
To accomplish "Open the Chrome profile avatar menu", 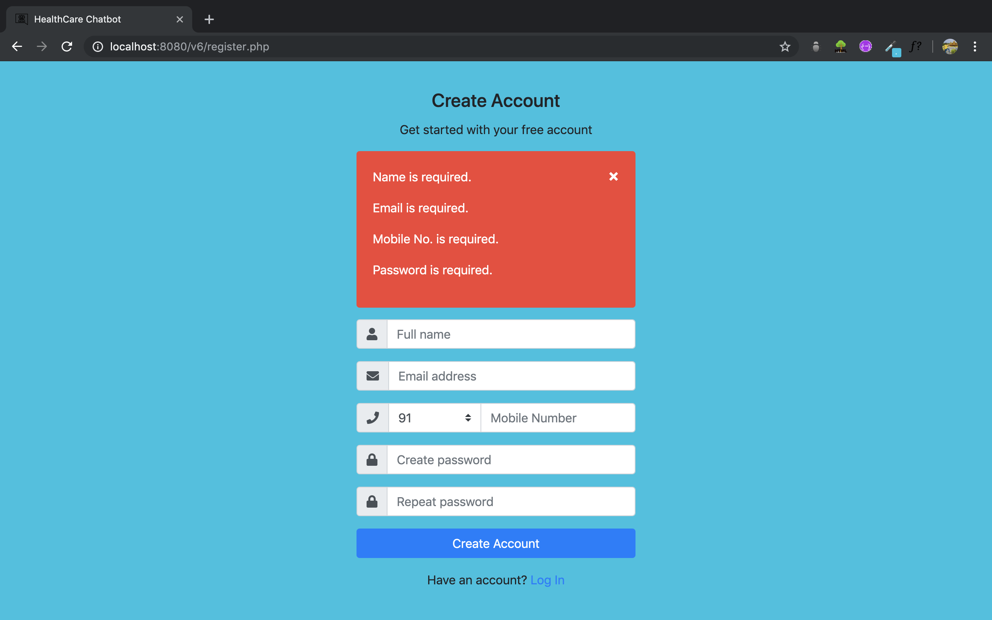I will [x=950, y=47].
